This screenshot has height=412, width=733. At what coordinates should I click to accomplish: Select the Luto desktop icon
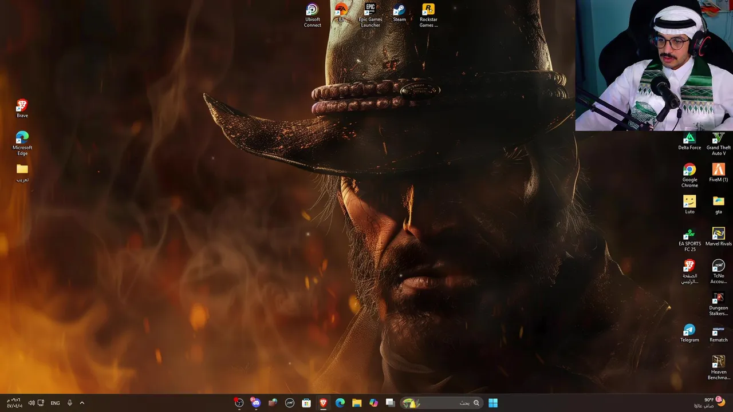tap(689, 205)
